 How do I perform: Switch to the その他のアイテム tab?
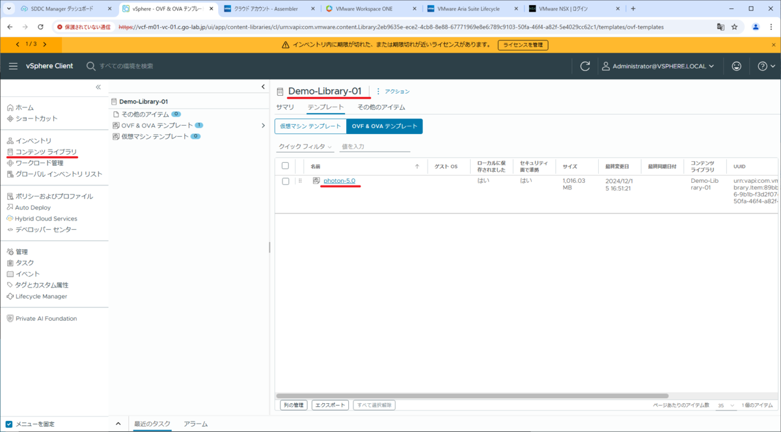(x=381, y=107)
